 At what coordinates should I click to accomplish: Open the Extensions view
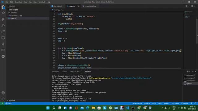click(3, 31)
